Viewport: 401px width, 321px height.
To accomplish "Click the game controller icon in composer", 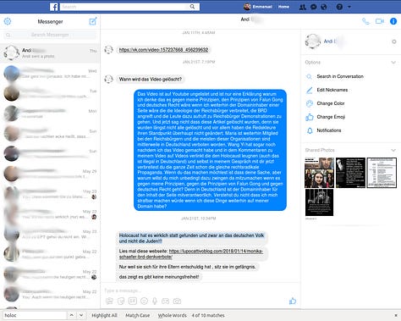I will (166, 302).
